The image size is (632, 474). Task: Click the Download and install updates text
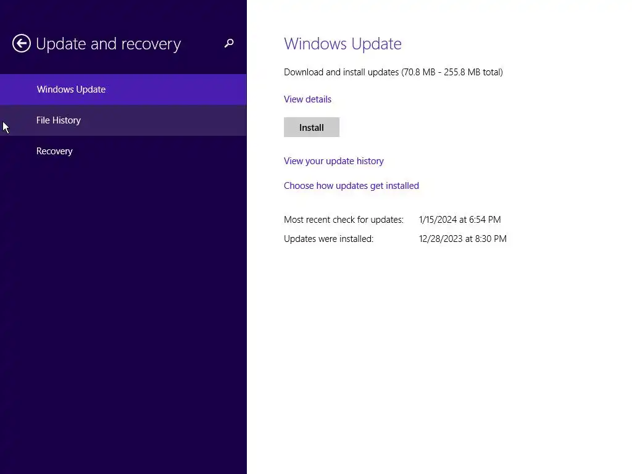[393, 72]
